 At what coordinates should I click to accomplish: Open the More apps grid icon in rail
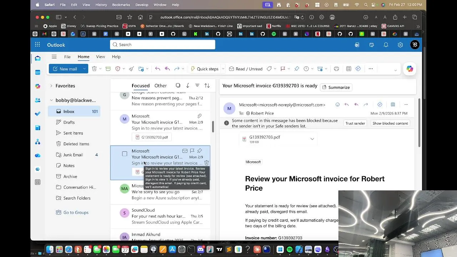[x=37, y=182]
